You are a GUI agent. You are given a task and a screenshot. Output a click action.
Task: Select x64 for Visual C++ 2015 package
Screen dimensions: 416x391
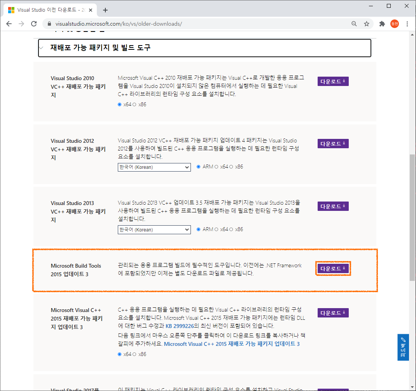pyautogui.click(x=120, y=354)
